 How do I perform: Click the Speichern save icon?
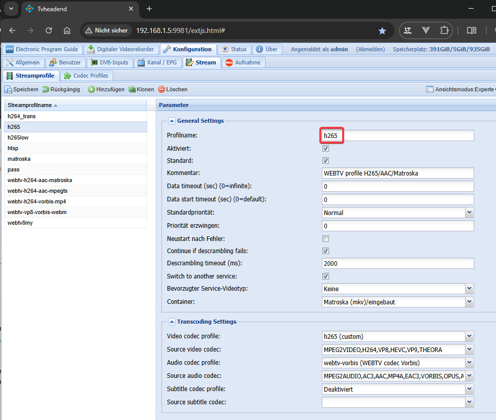coord(9,89)
